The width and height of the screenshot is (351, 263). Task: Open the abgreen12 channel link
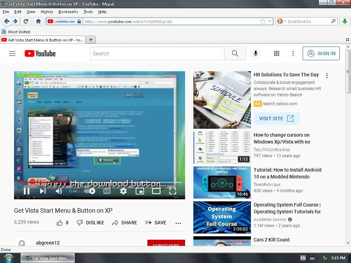coord(48,243)
